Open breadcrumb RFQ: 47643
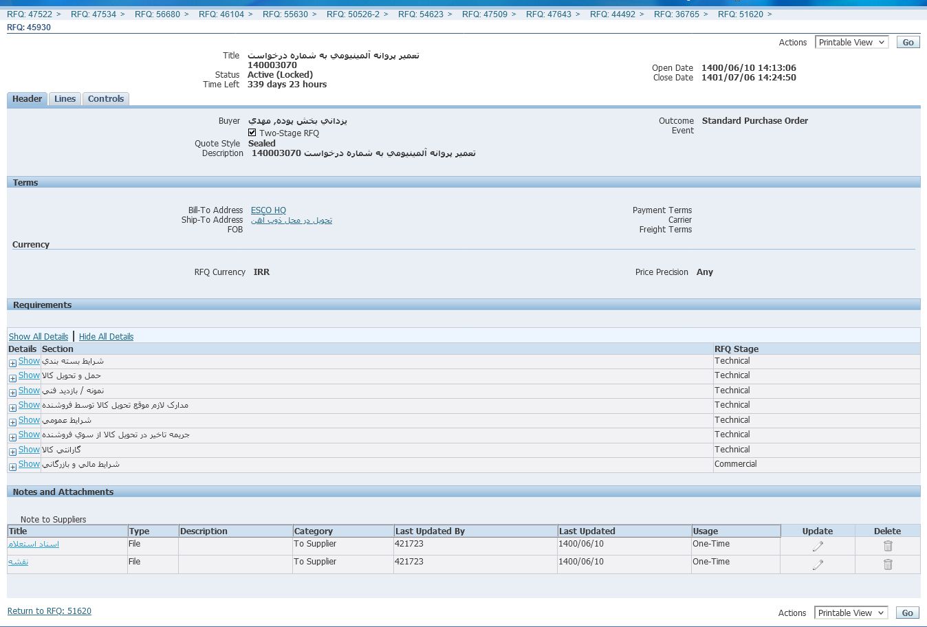Viewport: 927px width, 627px height. click(549, 14)
